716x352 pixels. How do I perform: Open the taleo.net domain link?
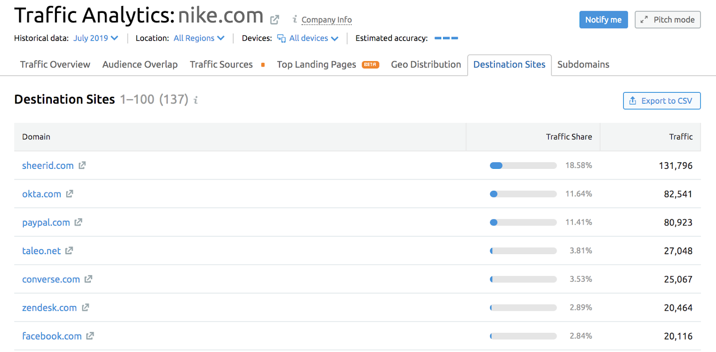[x=42, y=251]
